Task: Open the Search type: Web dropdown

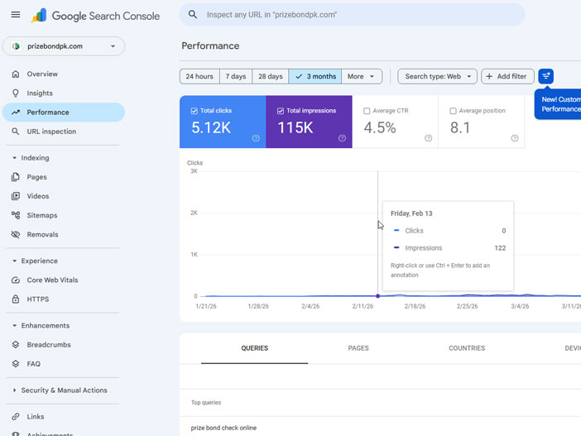Action: click(437, 76)
